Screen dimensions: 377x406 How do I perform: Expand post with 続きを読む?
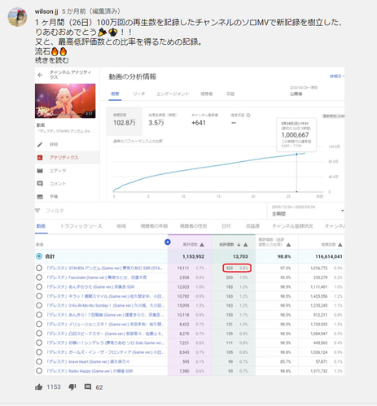click(x=52, y=60)
